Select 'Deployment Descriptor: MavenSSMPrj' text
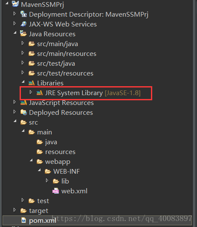Image resolution: width=197 pixels, height=227 pixels. coord(89,15)
